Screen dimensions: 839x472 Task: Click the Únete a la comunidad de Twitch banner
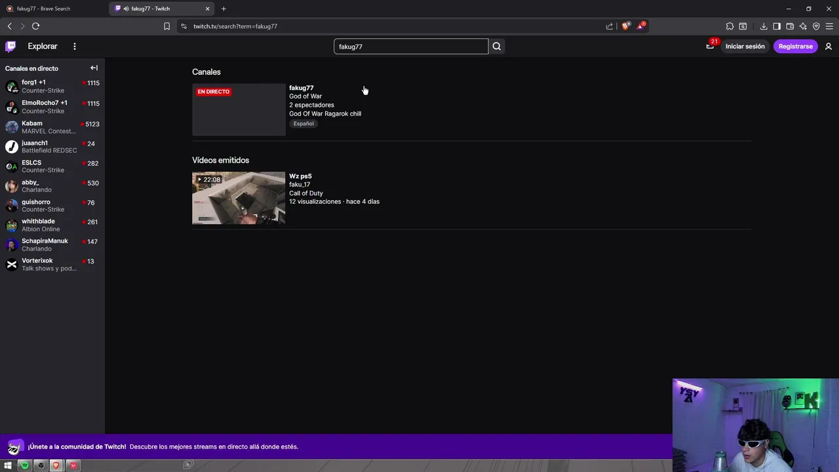(x=336, y=446)
